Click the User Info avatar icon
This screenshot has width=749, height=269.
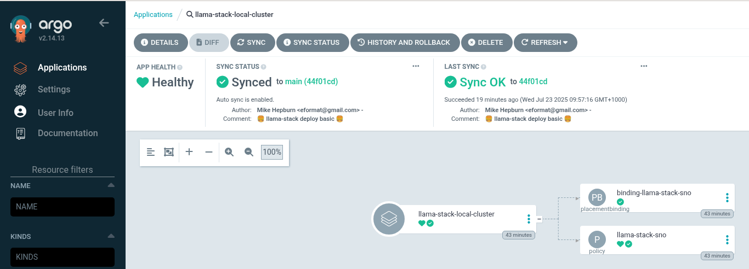(20, 112)
